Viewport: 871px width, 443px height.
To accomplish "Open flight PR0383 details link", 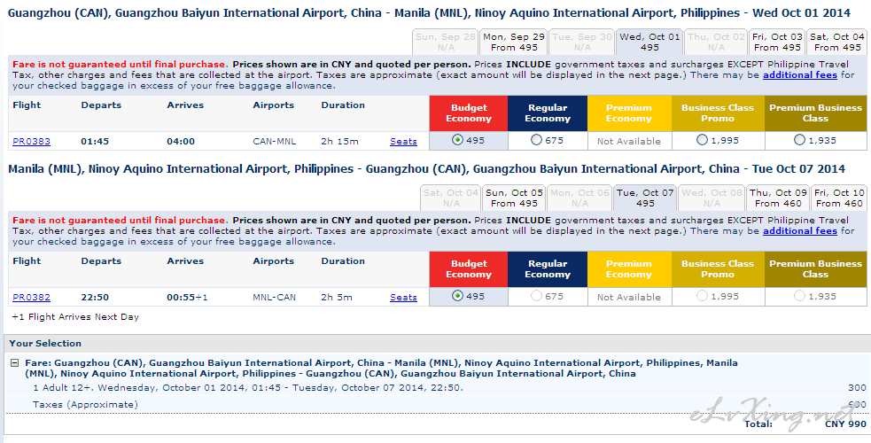I will [x=31, y=142].
